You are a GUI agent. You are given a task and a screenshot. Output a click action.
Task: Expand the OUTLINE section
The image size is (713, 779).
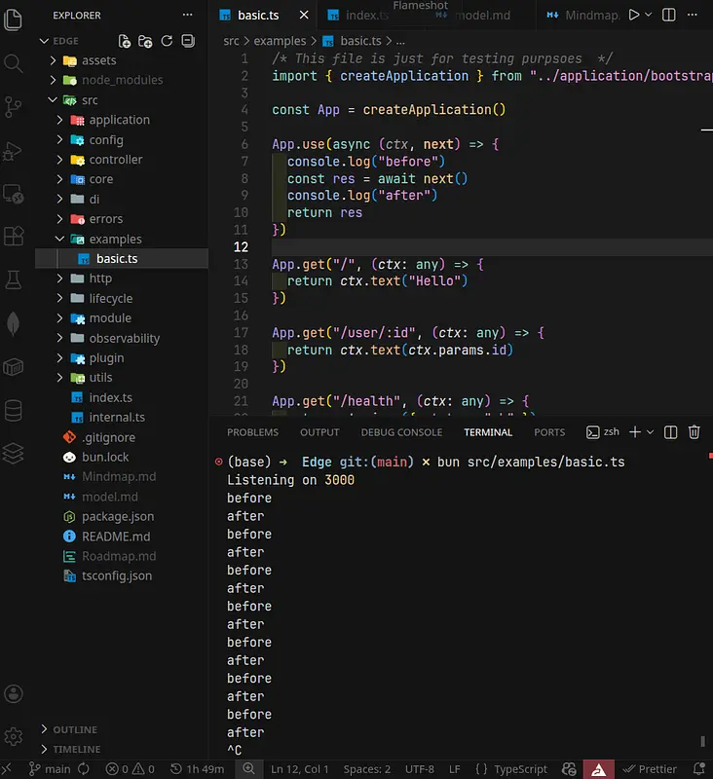74,729
